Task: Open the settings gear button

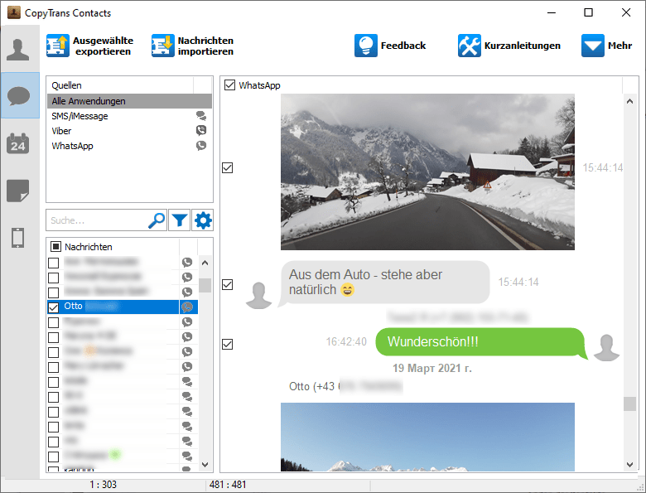Action: (x=203, y=220)
